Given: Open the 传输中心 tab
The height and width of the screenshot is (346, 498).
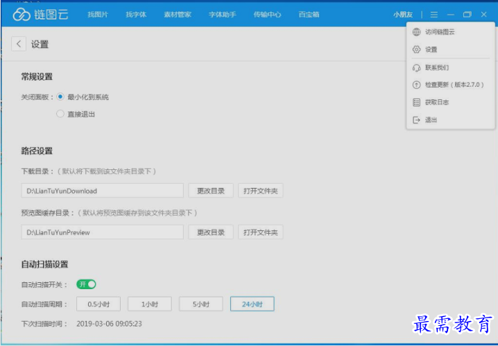Looking at the screenshot, I should coord(267,15).
